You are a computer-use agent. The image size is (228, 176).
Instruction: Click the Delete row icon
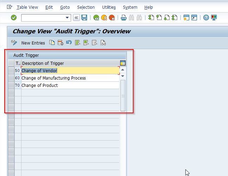tap(61, 43)
